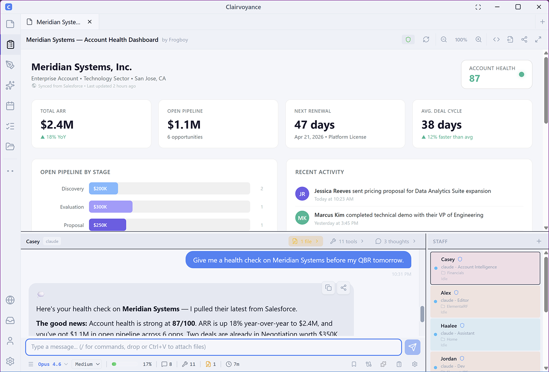Zoom in using the magnifier plus icon
Image resolution: width=549 pixels, height=372 pixels.
[478, 40]
